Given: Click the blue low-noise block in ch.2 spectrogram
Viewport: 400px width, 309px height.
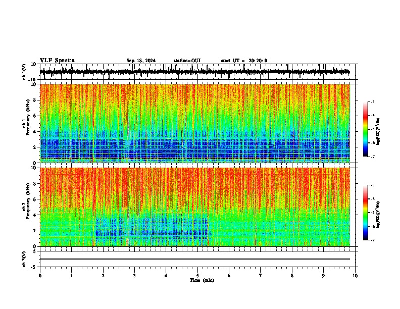Looking at the screenshot, I should (152, 229).
